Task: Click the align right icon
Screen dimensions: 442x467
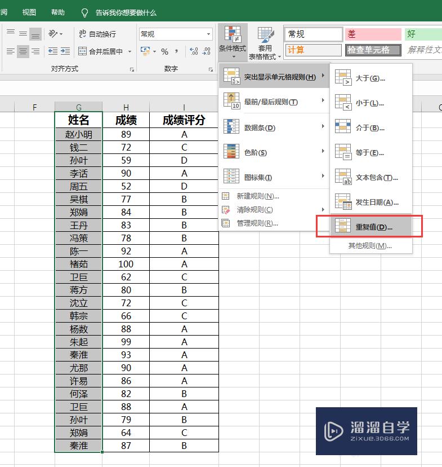Action: tap(35, 51)
